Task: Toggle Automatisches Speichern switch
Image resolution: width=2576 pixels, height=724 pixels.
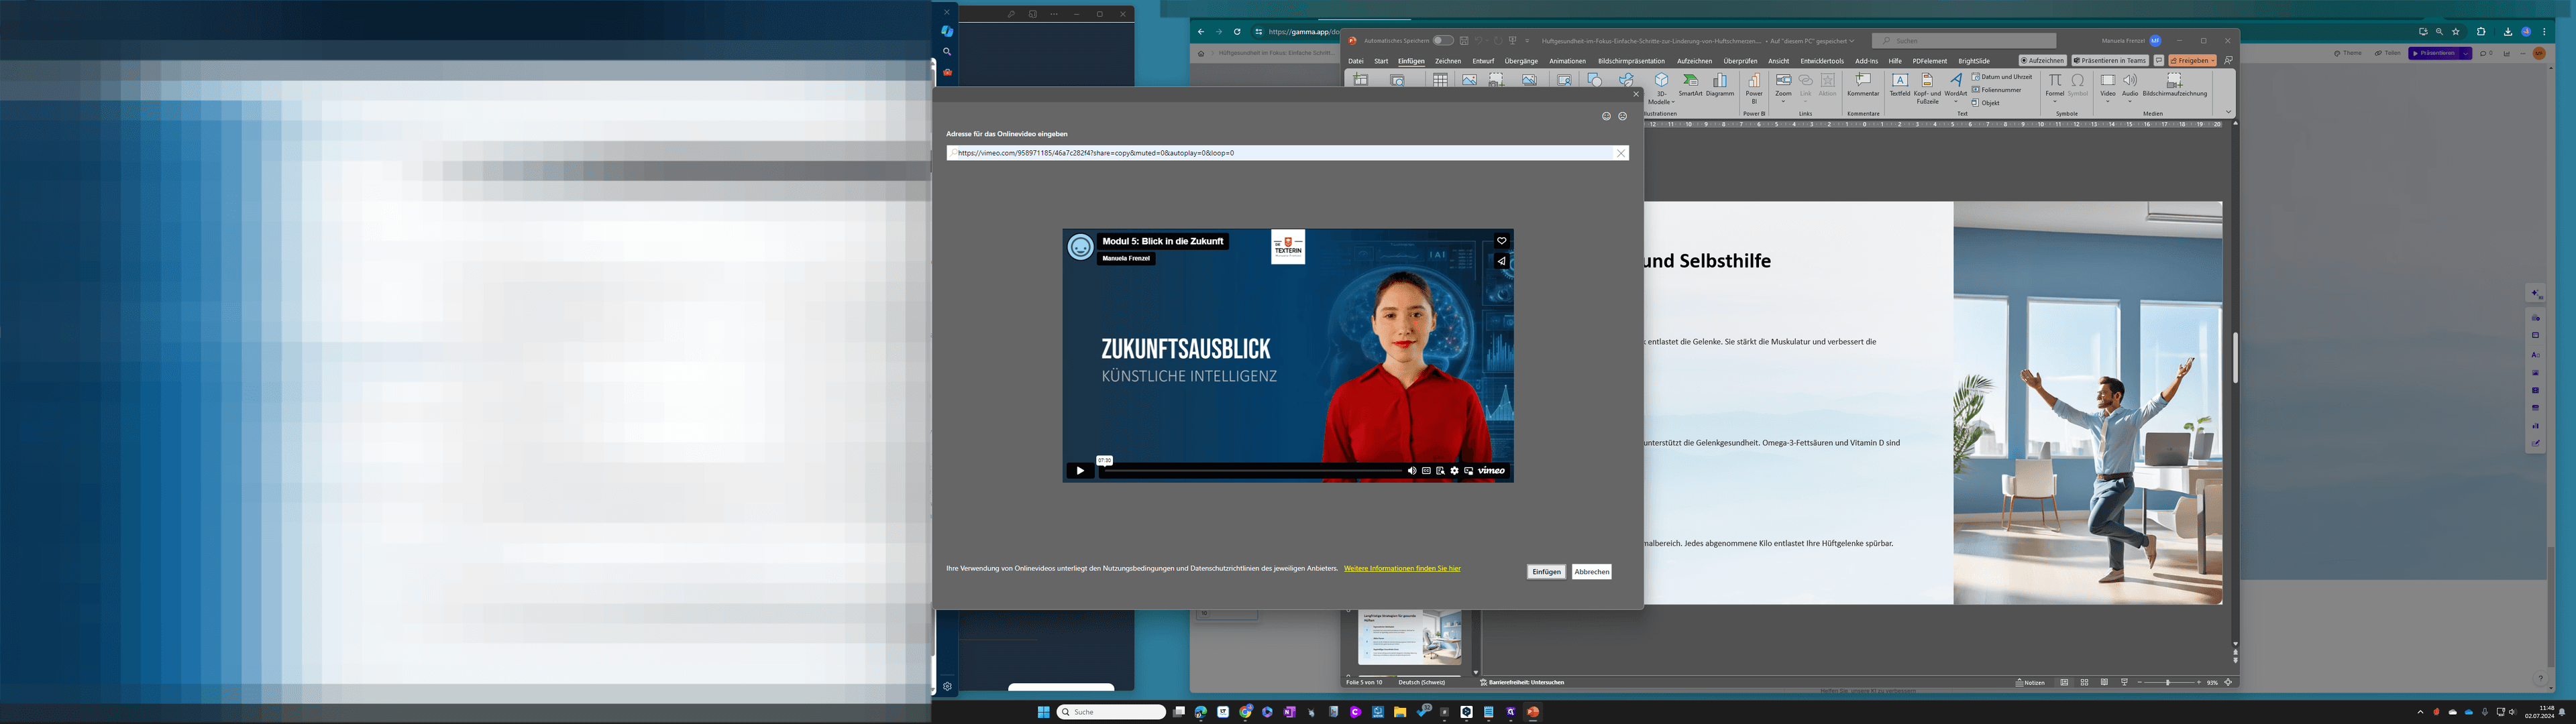Action: [x=1442, y=41]
